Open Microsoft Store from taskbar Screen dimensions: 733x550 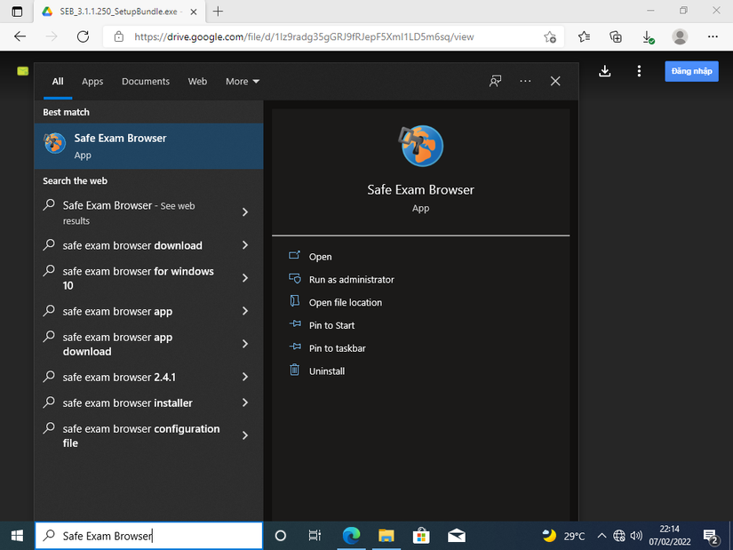click(x=421, y=536)
